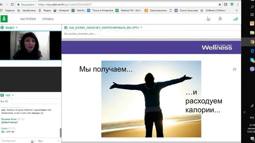Viewport: 255px width, 143px height.
Task: Open the Webinar FM bookmark
Action: (x=129, y=10)
